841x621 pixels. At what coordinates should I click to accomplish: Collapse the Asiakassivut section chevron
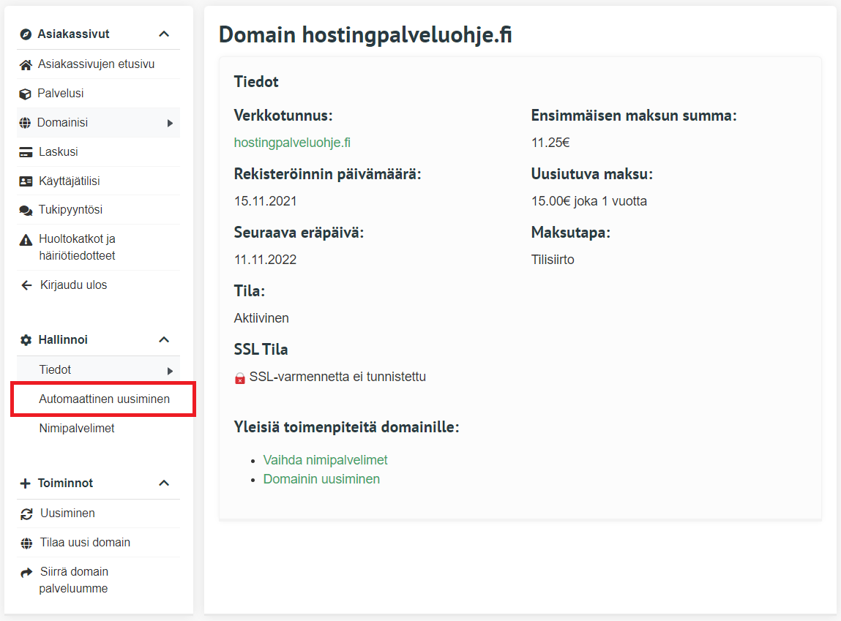[x=164, y=34]
